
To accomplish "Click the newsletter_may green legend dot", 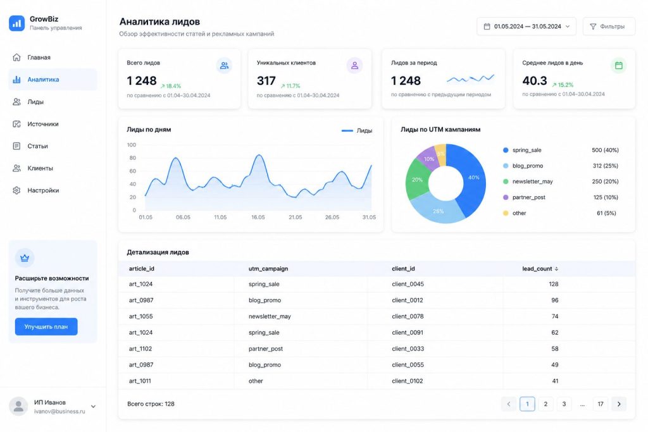I will click(506, 182).
